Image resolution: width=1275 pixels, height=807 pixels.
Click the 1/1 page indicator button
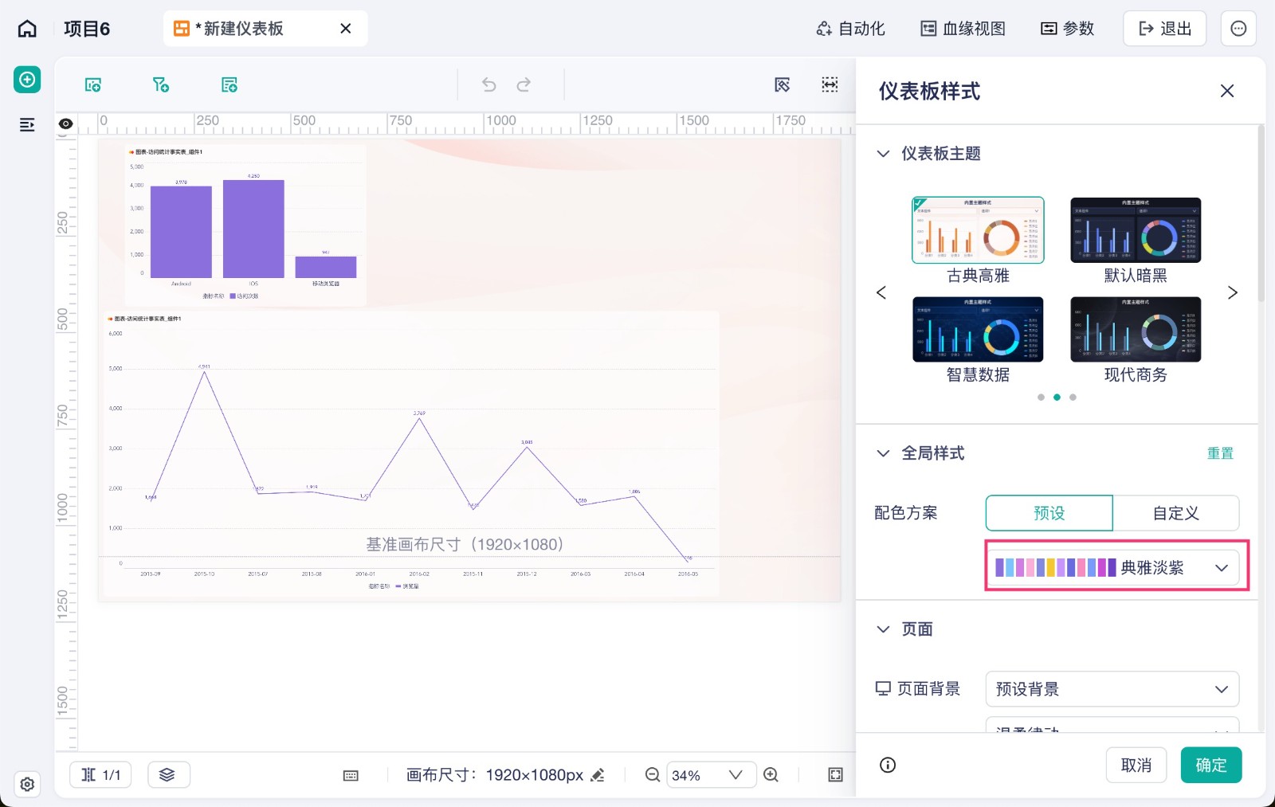point(101,774)
